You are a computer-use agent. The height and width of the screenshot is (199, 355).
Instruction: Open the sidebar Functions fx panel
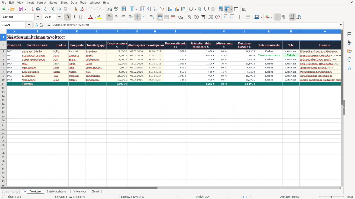tap(349, 68)
